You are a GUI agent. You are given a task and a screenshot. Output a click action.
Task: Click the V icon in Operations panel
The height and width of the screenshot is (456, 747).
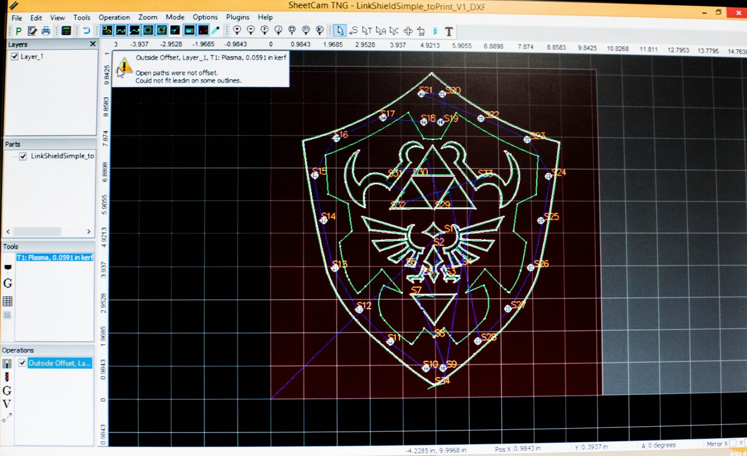tap(7, 404)
